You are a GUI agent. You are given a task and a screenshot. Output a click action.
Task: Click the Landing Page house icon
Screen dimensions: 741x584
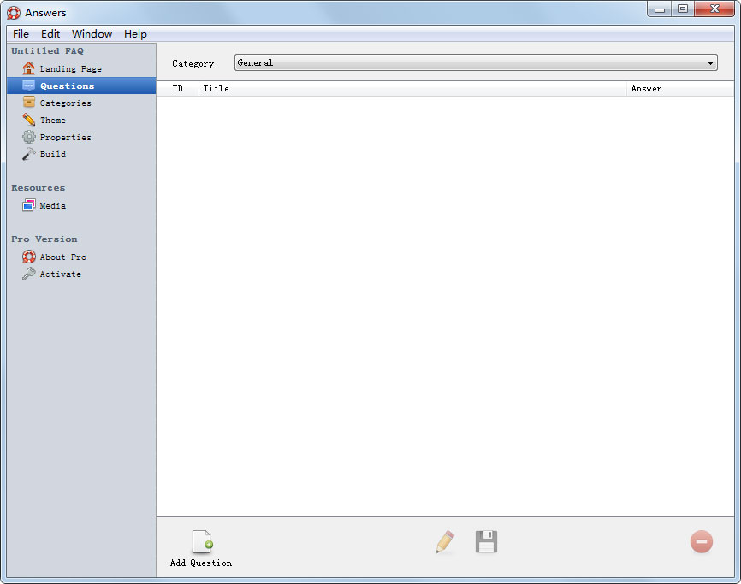coord(29,68)
